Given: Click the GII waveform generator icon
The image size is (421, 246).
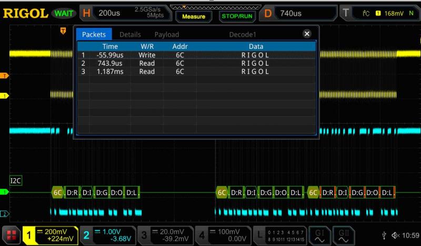Looking at the screenshot, I should coord(344,234).
